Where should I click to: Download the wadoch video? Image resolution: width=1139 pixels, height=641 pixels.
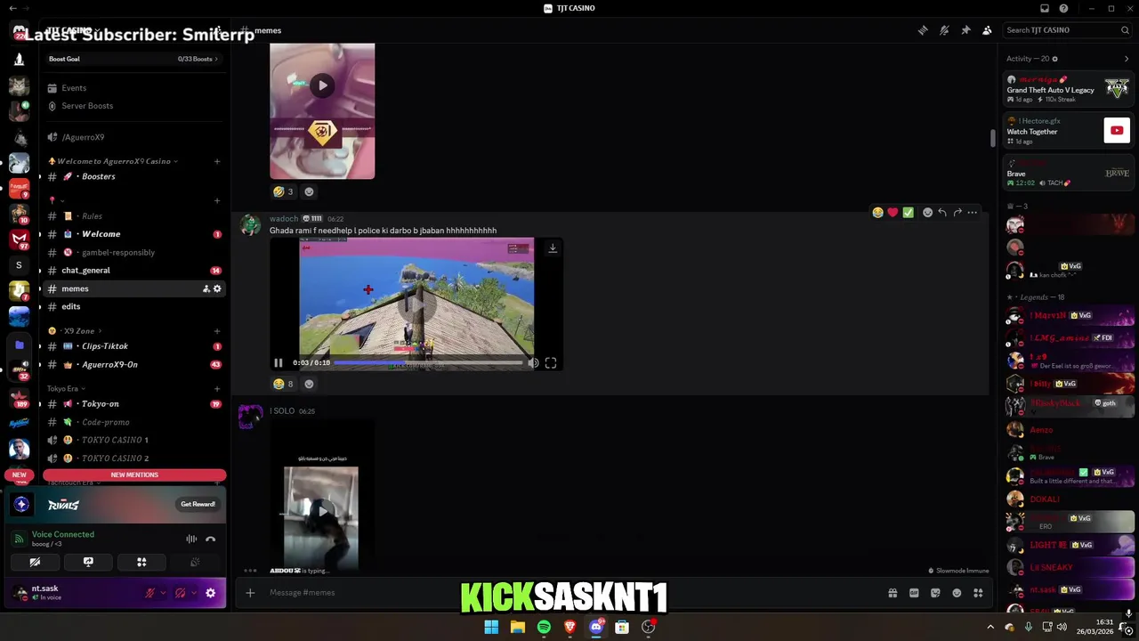point(553,248)
